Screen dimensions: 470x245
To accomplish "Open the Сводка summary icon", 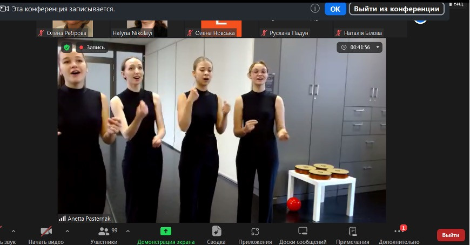I will [x=217, y=231].
